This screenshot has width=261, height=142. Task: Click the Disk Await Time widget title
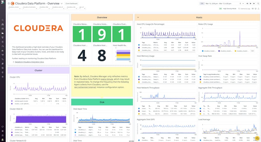[x=80, y=109]
